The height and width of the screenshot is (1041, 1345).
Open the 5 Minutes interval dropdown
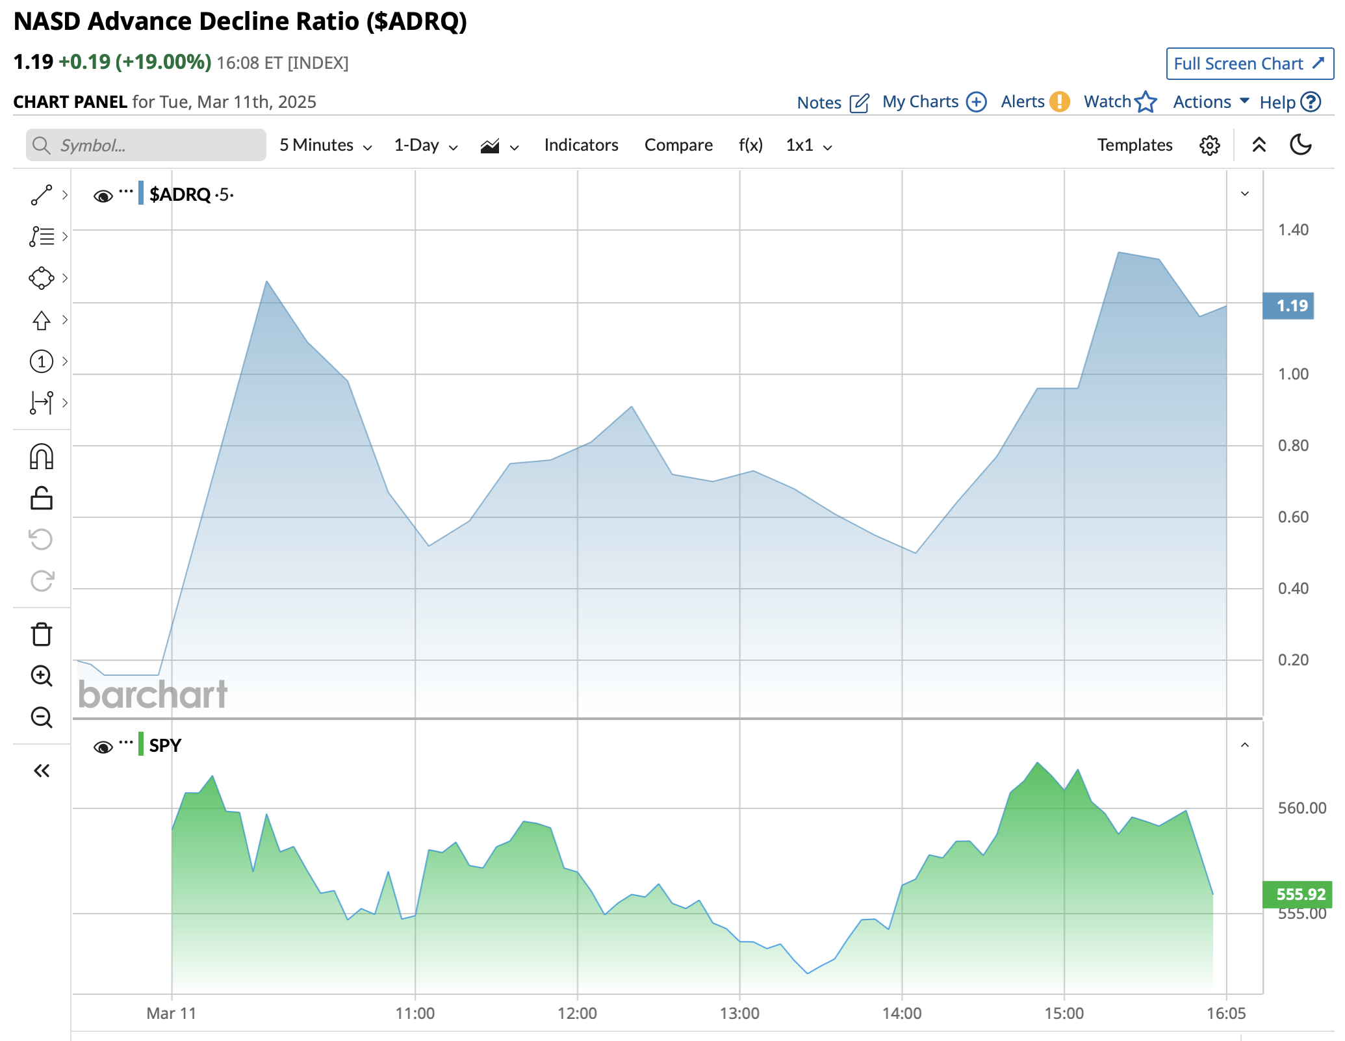[325, 146]
